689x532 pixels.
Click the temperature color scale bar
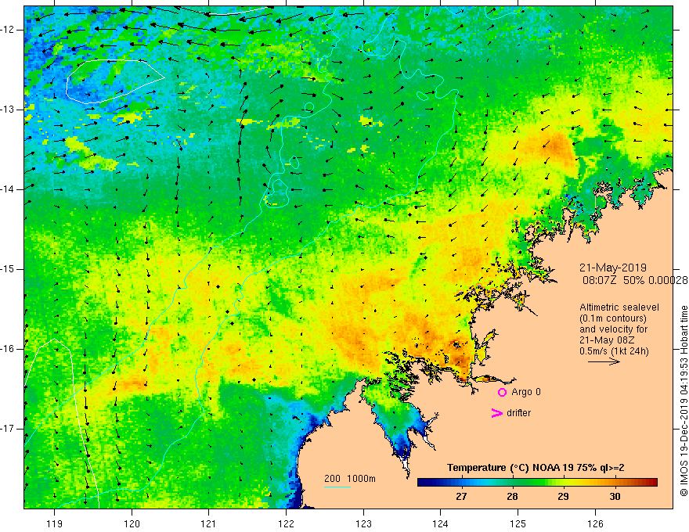(x=537, y=483)
